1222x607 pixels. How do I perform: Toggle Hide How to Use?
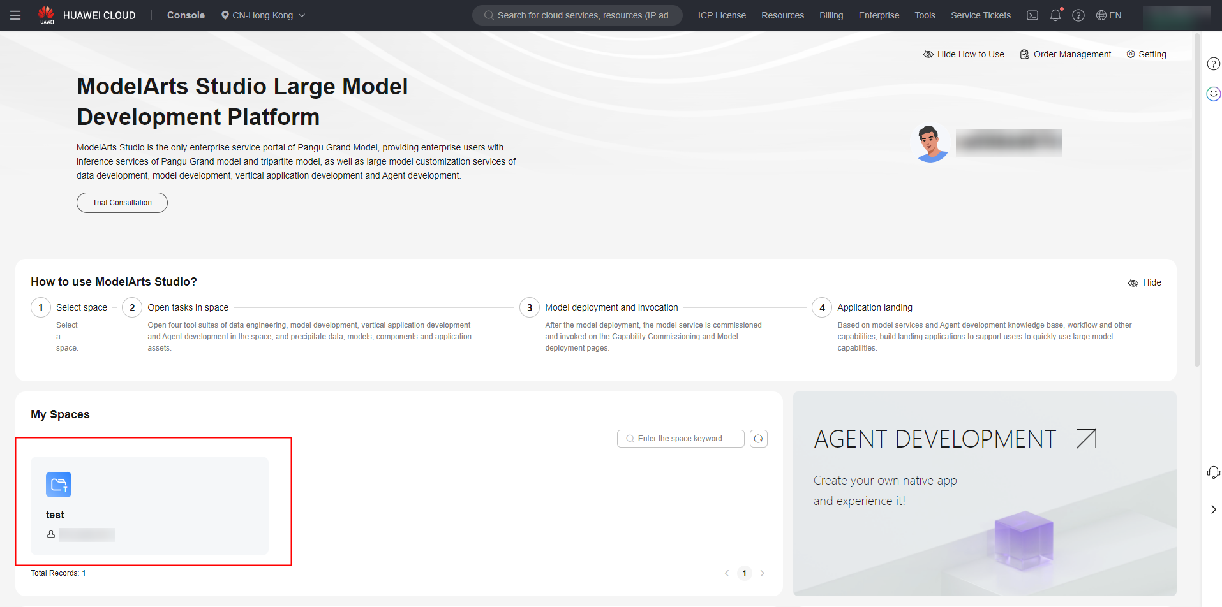click(964, 54)
